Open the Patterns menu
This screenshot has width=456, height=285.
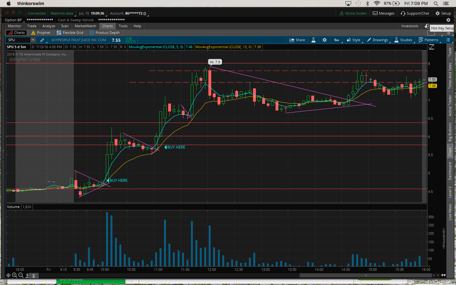pyautogui.click(x=428, y=40)
